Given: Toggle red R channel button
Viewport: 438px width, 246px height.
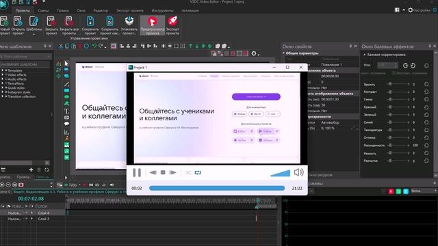Looking at the screenshot, I should click(391, 191).
